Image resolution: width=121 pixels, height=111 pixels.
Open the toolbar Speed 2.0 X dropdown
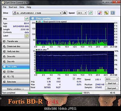(x=82, y=13)
